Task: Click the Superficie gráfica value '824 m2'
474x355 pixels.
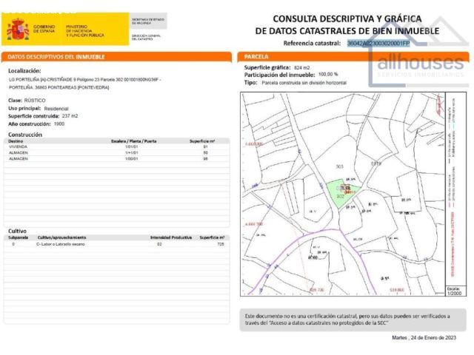Action: (x=301, y=67)
